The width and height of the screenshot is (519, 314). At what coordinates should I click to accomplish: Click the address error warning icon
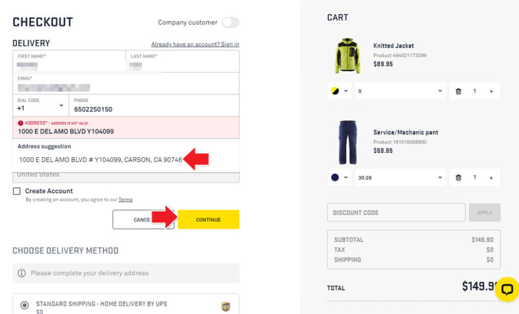click(x=20, y=123)
